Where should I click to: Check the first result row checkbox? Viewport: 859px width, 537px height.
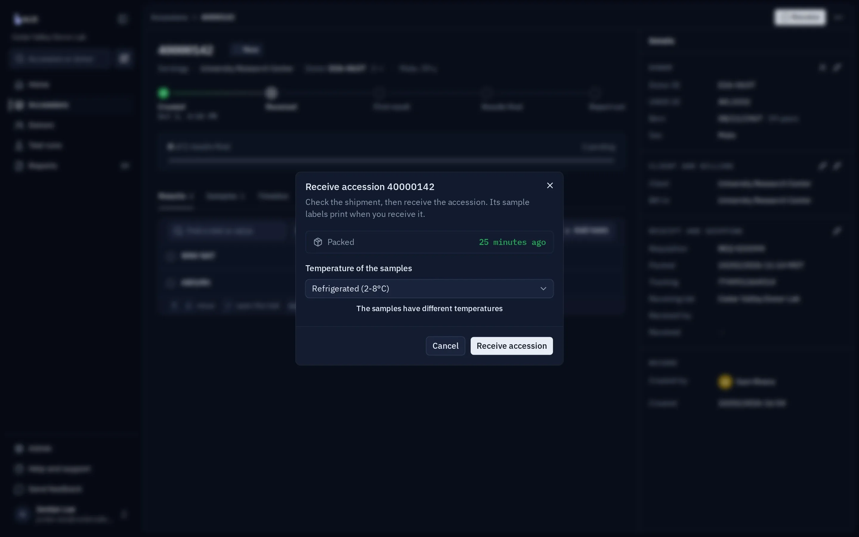click(x=171, y=256)
